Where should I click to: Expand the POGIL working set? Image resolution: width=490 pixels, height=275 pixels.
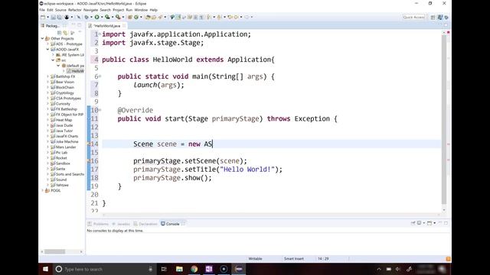click(43, 190)
